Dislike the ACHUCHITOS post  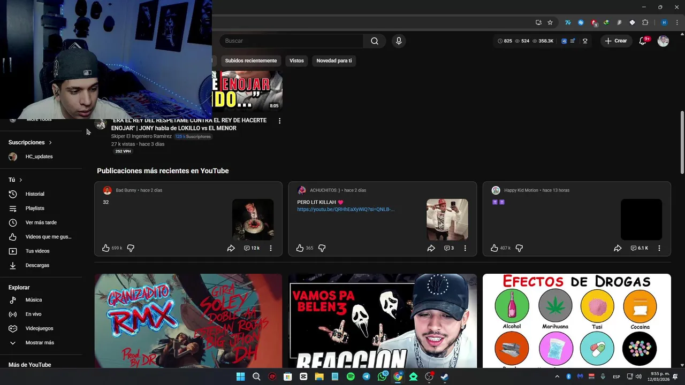[x=322, y=248]
